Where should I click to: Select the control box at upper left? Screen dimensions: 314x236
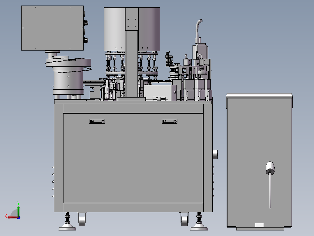(52, 28)
